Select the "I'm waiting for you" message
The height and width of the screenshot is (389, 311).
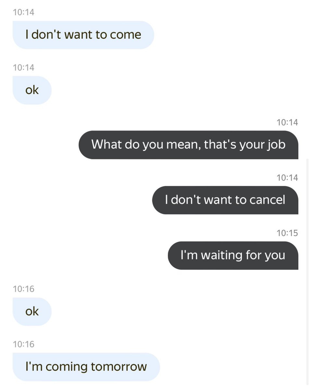(233, 255)
